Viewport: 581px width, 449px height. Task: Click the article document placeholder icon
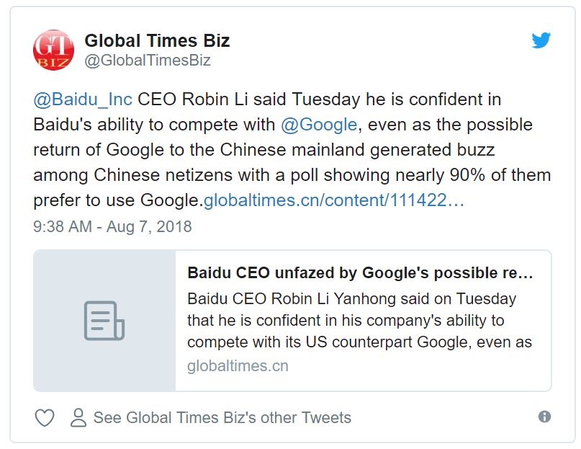coord(104,321)
